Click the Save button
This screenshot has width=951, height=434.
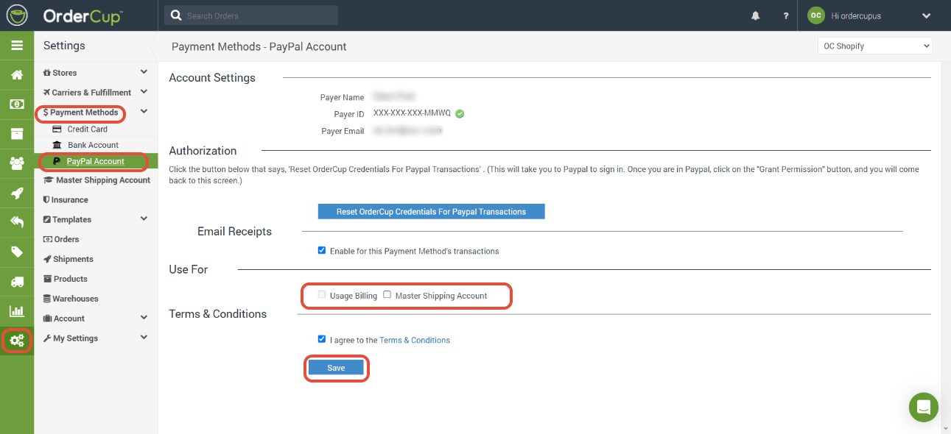click(336, 368)
